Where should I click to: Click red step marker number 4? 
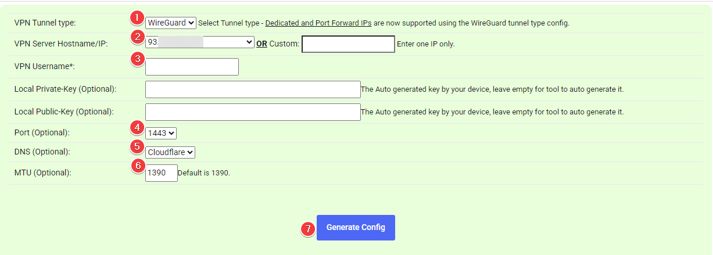[136, 126]
